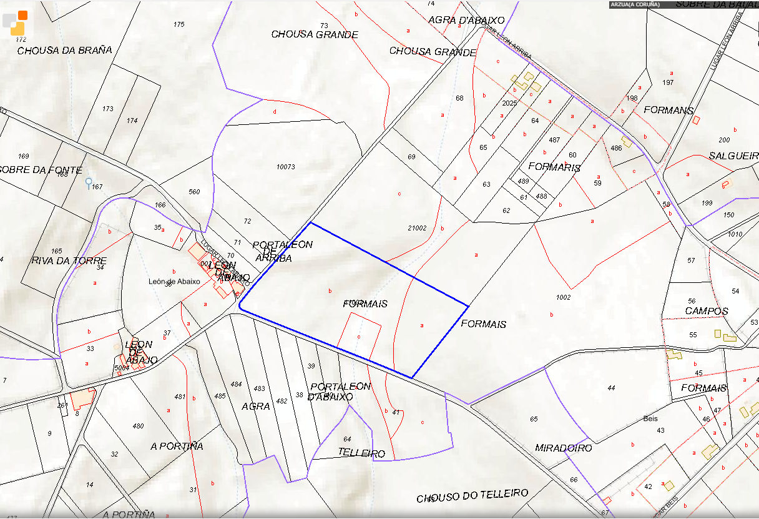Click the CHOUSO DO TELLEIRO label
Screen dimensions: 759x519
coord(472,496)
